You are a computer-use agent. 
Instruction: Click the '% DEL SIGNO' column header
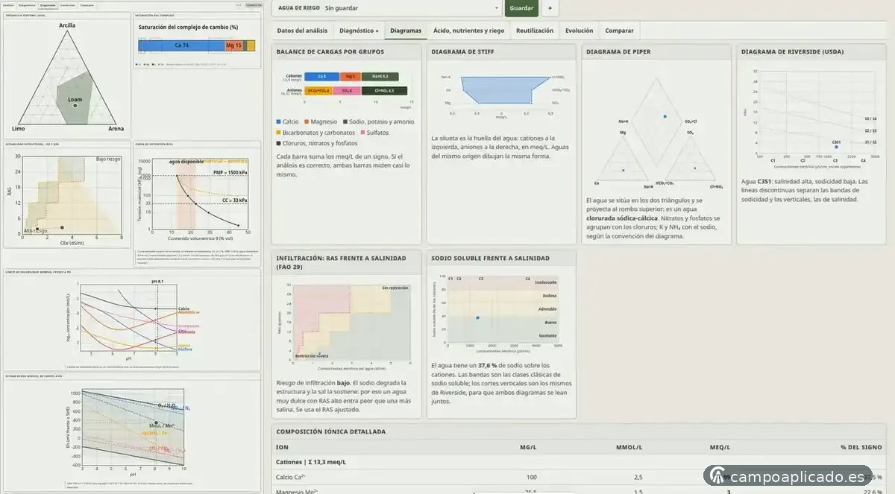(x=861, y=447)
